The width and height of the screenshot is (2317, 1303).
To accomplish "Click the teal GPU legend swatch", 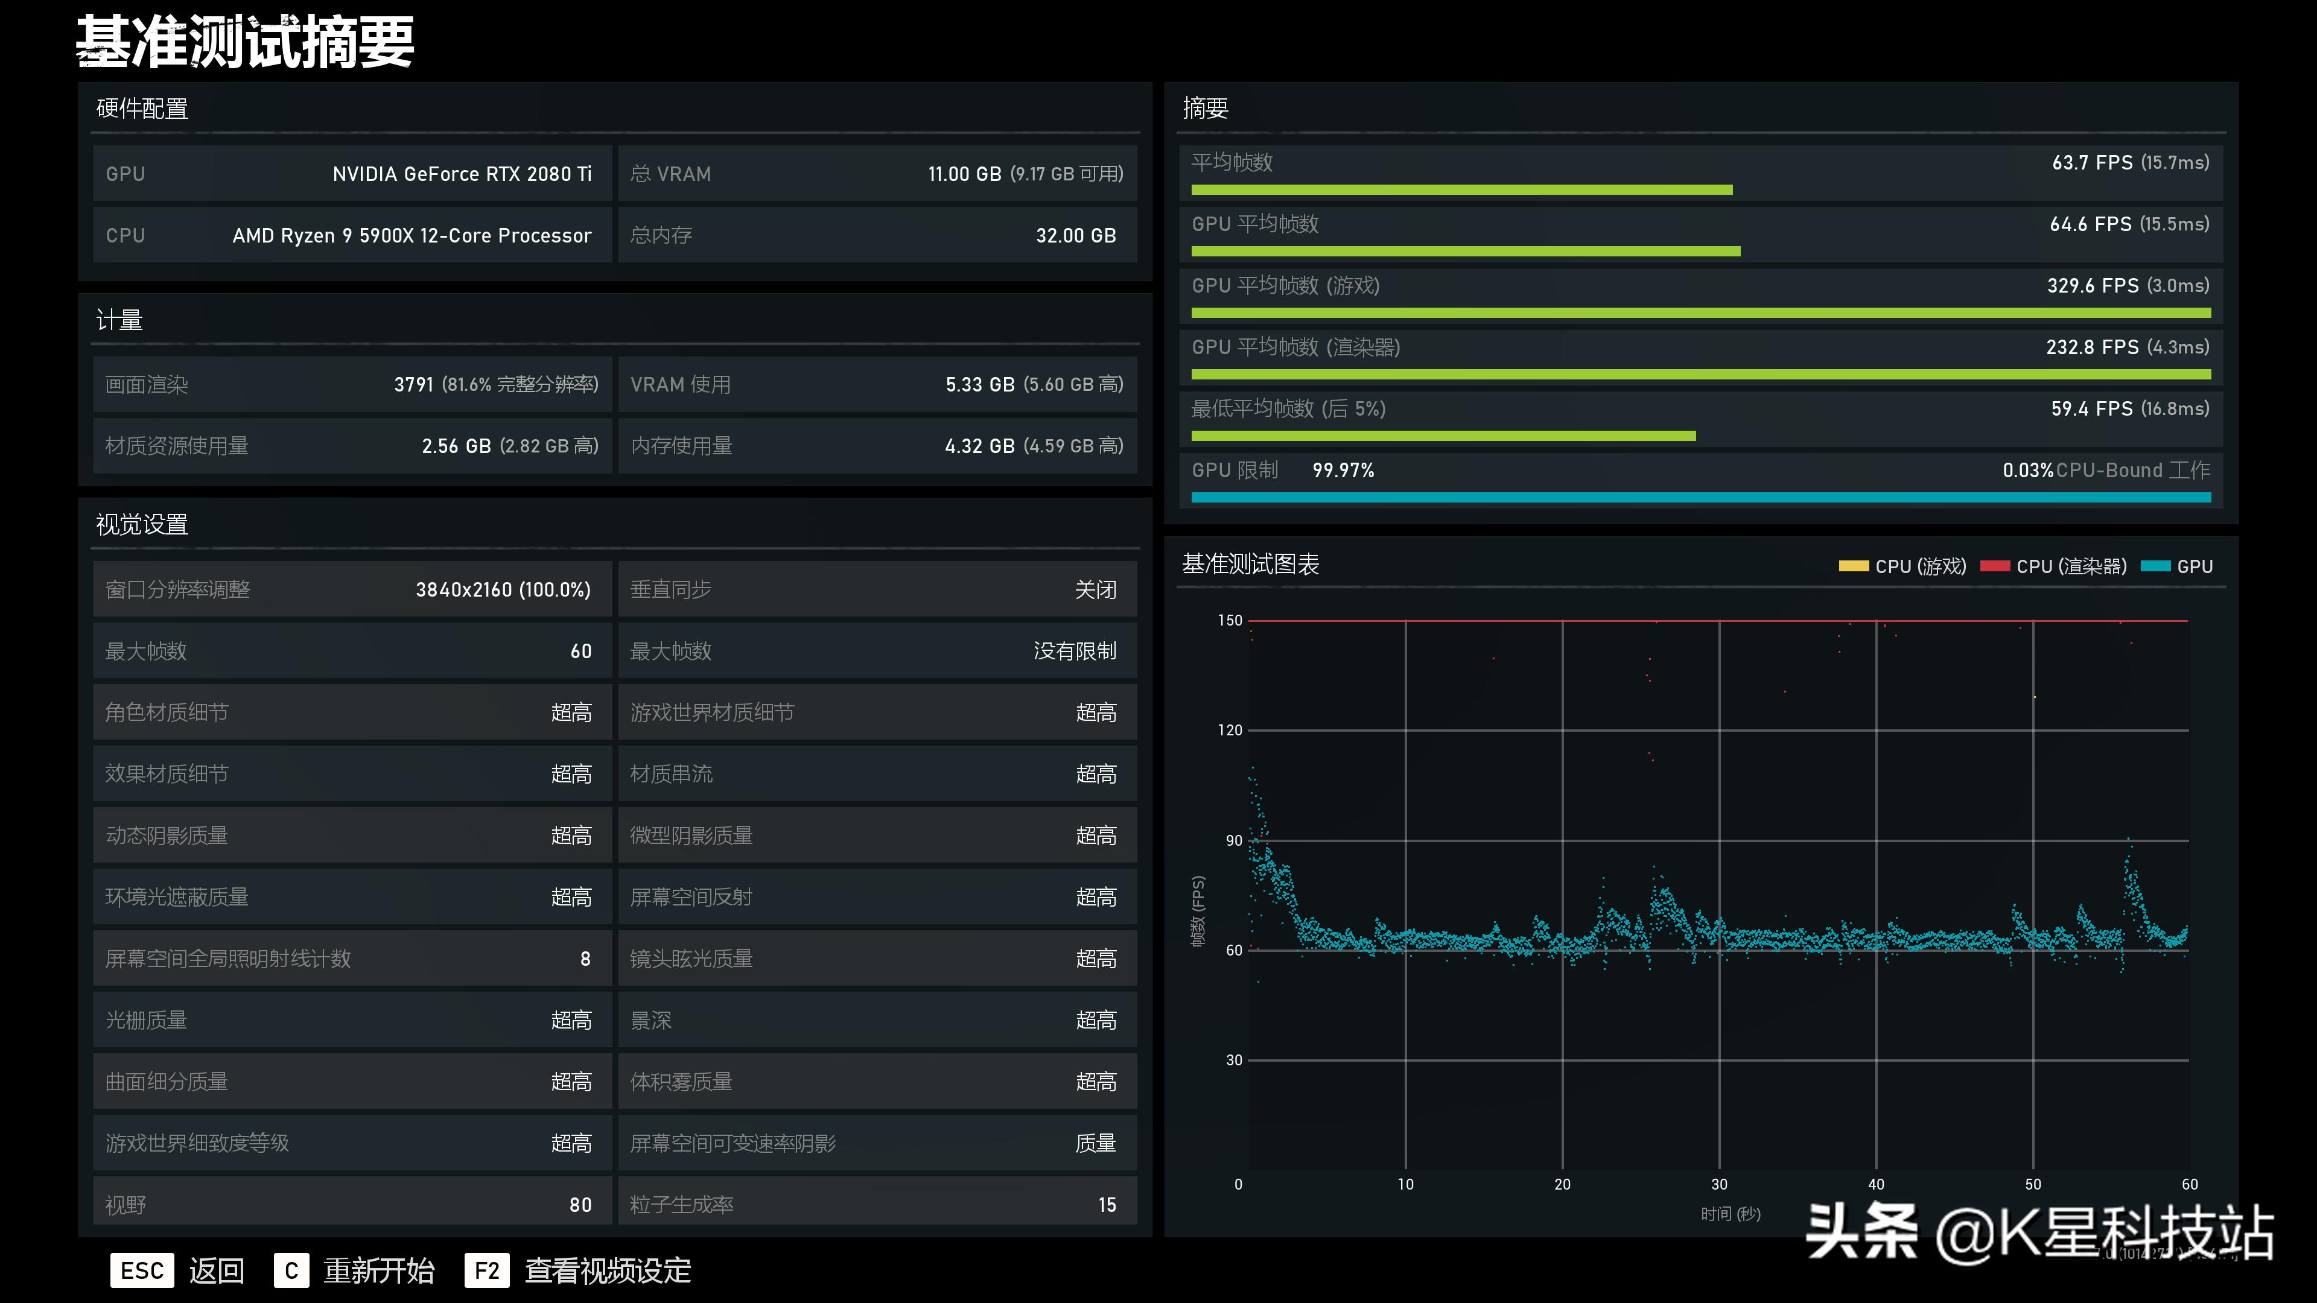I will pyautogui.click(x=2155, y=566).
